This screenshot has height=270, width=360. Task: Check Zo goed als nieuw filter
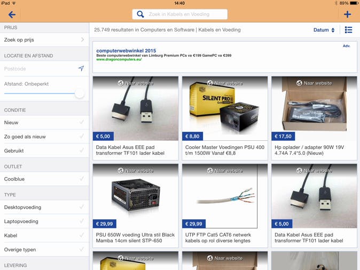(x=44, y=137)
